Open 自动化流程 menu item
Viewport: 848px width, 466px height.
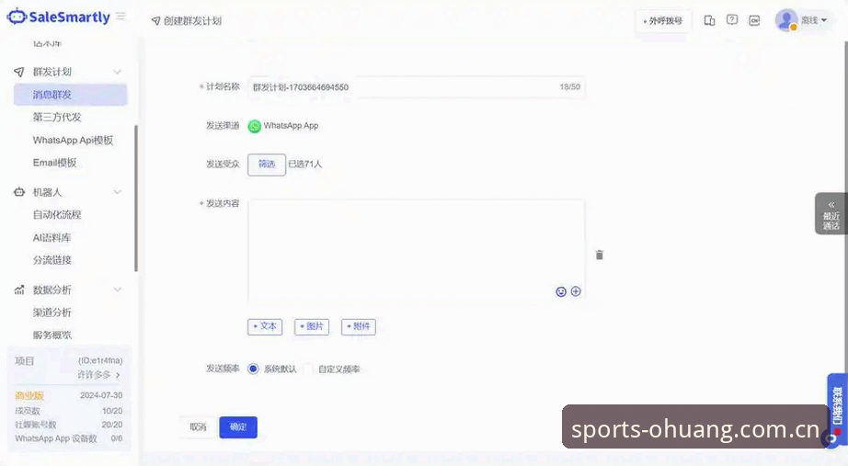pos(57,215)
